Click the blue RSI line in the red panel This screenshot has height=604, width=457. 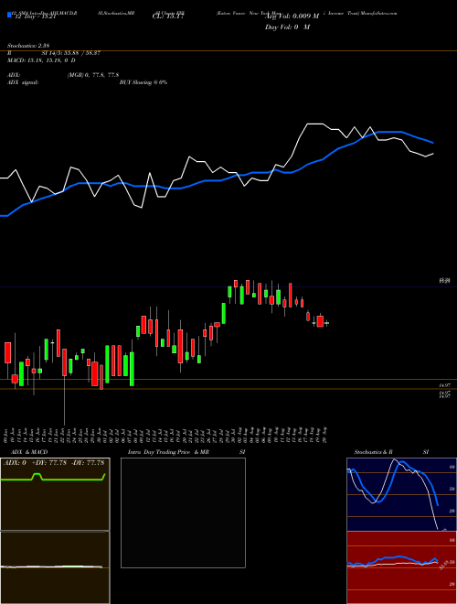tap(392, 558)
